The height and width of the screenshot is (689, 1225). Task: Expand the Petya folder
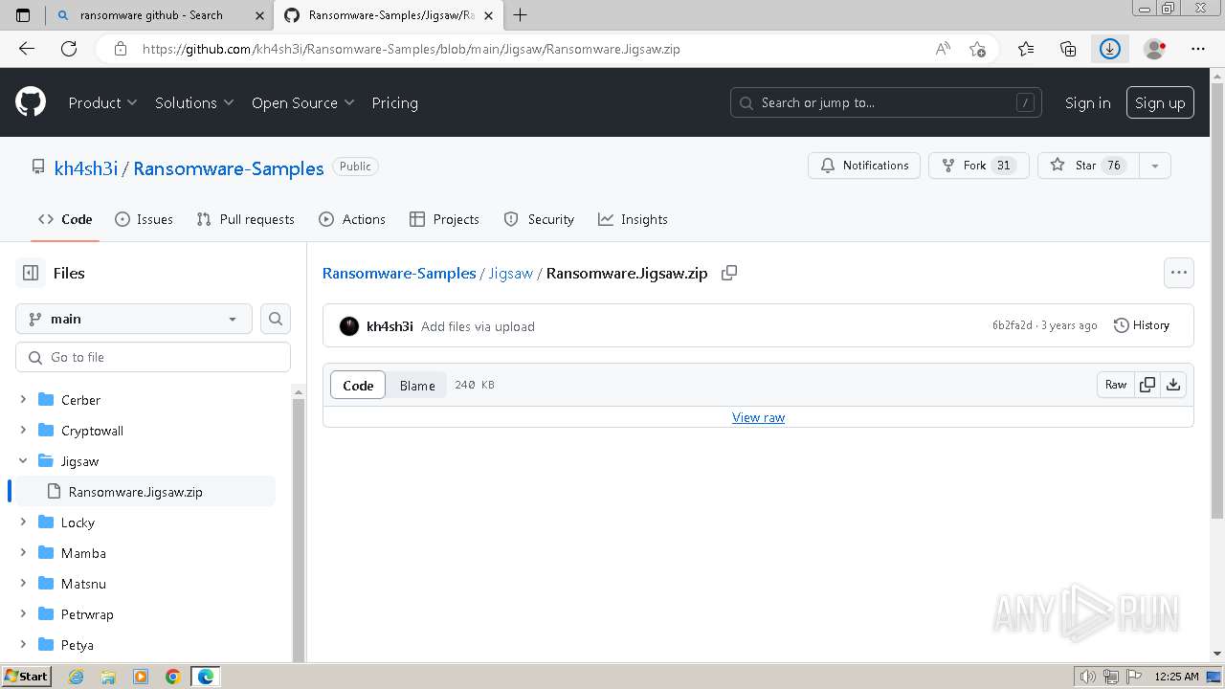point(23,644)
